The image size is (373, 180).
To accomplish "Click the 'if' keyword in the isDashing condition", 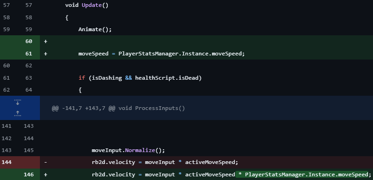I will coord(82,78).
